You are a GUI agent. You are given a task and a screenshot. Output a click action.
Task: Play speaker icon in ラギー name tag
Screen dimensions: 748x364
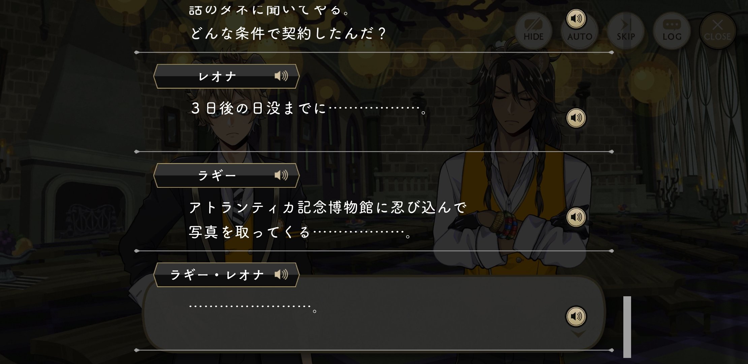coord(281,175)
